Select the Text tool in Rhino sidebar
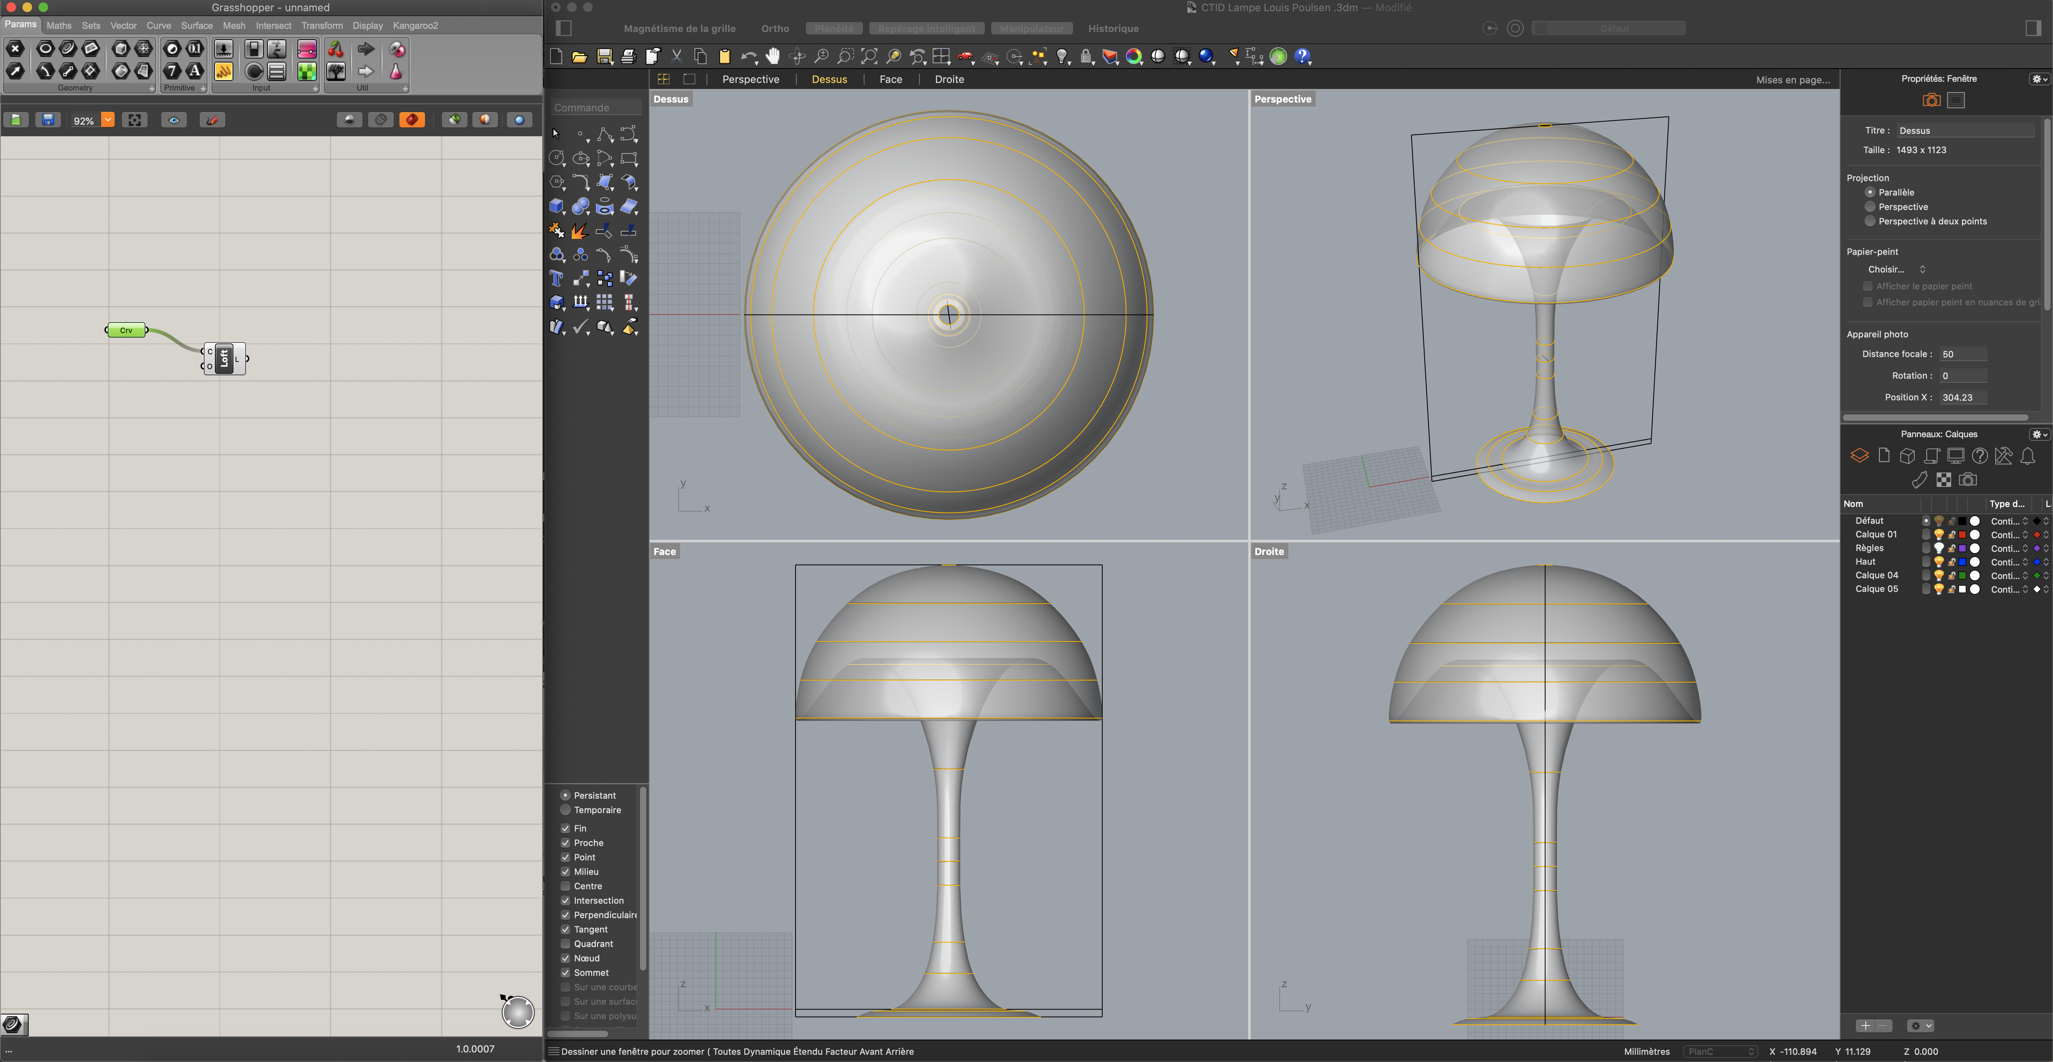This screenshot has height=1062, width=2053. [556, 278]
